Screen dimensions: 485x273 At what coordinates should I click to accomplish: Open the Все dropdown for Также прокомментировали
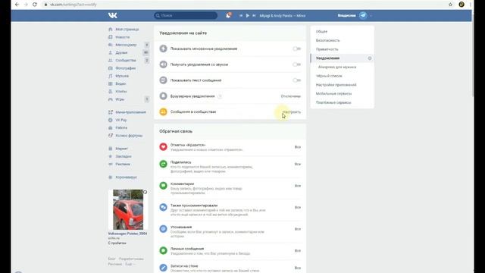[x=298, y=207]
